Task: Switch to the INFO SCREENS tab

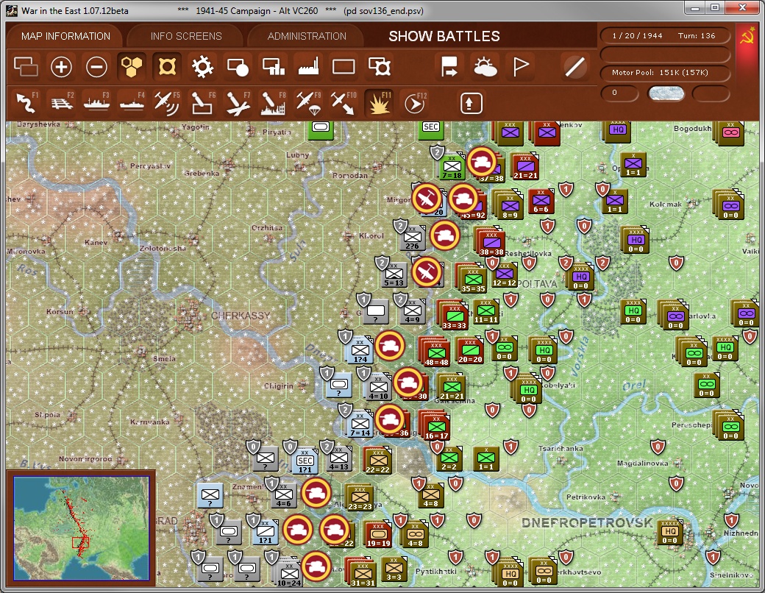Action: click(x=185, y=36)
